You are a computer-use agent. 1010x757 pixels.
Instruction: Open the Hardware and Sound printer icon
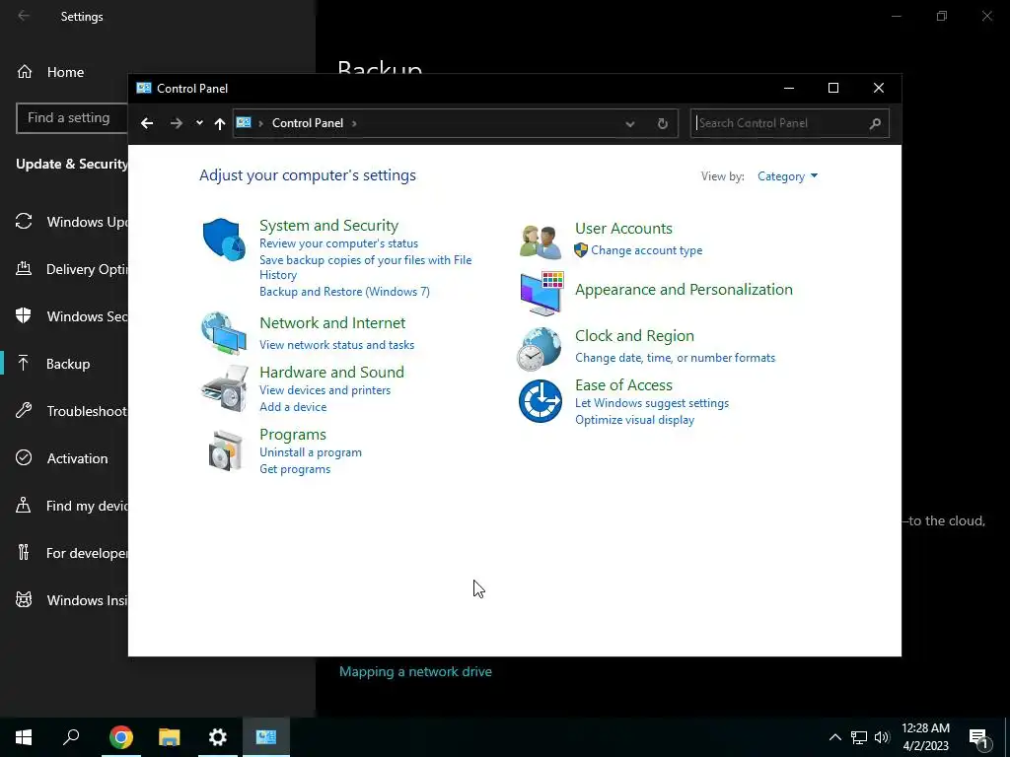pos(224,388)
